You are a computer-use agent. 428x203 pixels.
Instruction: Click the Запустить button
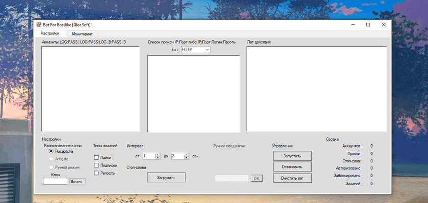(292, 156)
